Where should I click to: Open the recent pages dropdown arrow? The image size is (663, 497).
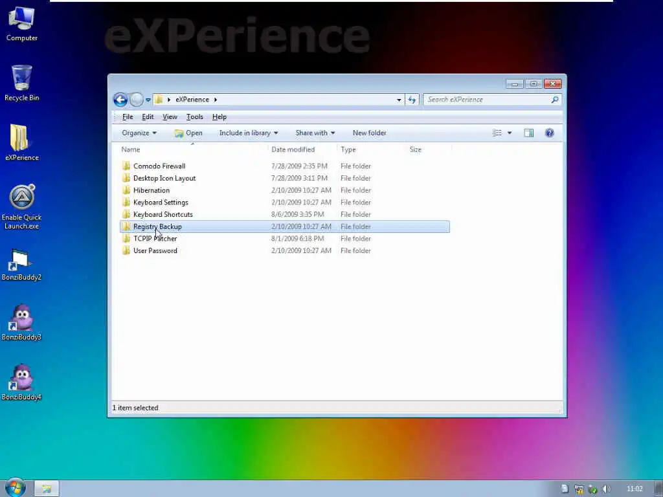tap(148, 100)
